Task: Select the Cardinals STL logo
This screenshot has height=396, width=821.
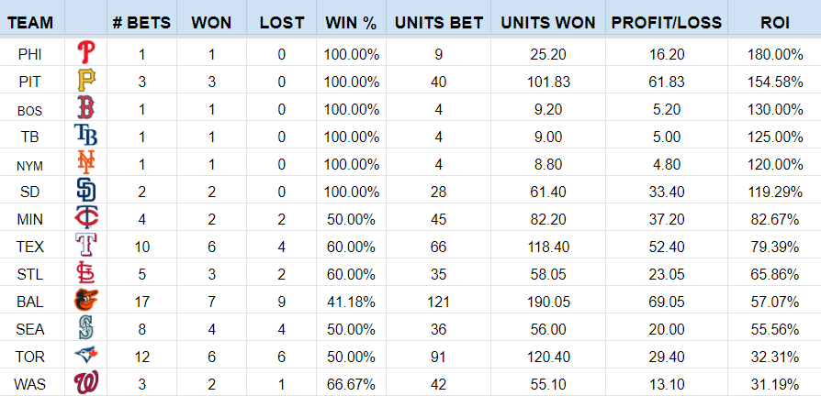Action: pos(86,272)
